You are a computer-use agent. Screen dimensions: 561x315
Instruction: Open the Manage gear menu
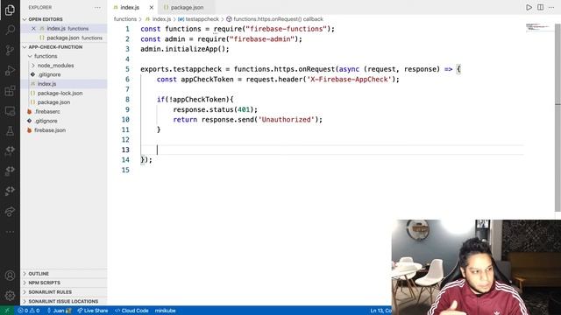point(10,296)
